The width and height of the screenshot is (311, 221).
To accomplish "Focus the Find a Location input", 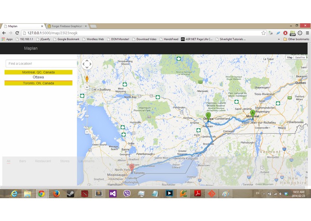I will (x=41, y=64).
